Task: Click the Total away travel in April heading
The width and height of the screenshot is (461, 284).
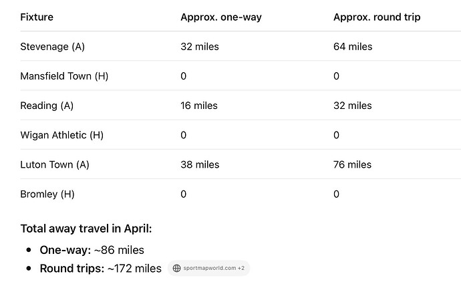Action: [86, 229]
